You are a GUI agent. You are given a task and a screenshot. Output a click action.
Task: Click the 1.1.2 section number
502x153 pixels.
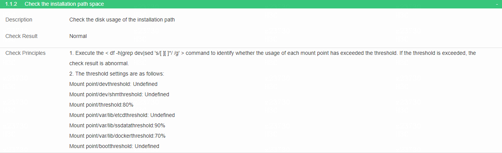[x=12, y=4]
